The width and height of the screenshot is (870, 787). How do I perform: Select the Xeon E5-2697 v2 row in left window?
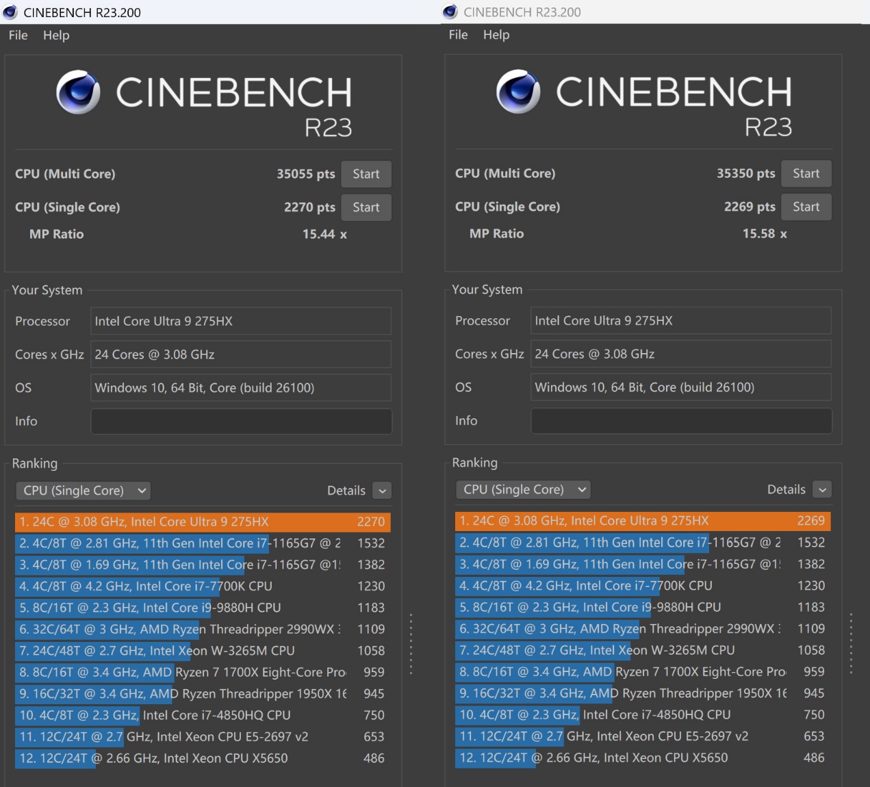coord(203,737)
